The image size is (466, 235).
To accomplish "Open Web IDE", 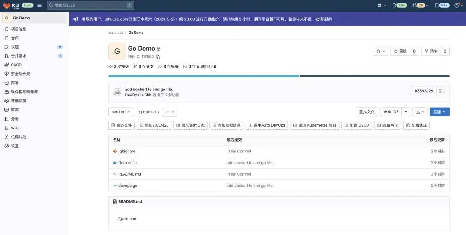I will pos(391,112).
